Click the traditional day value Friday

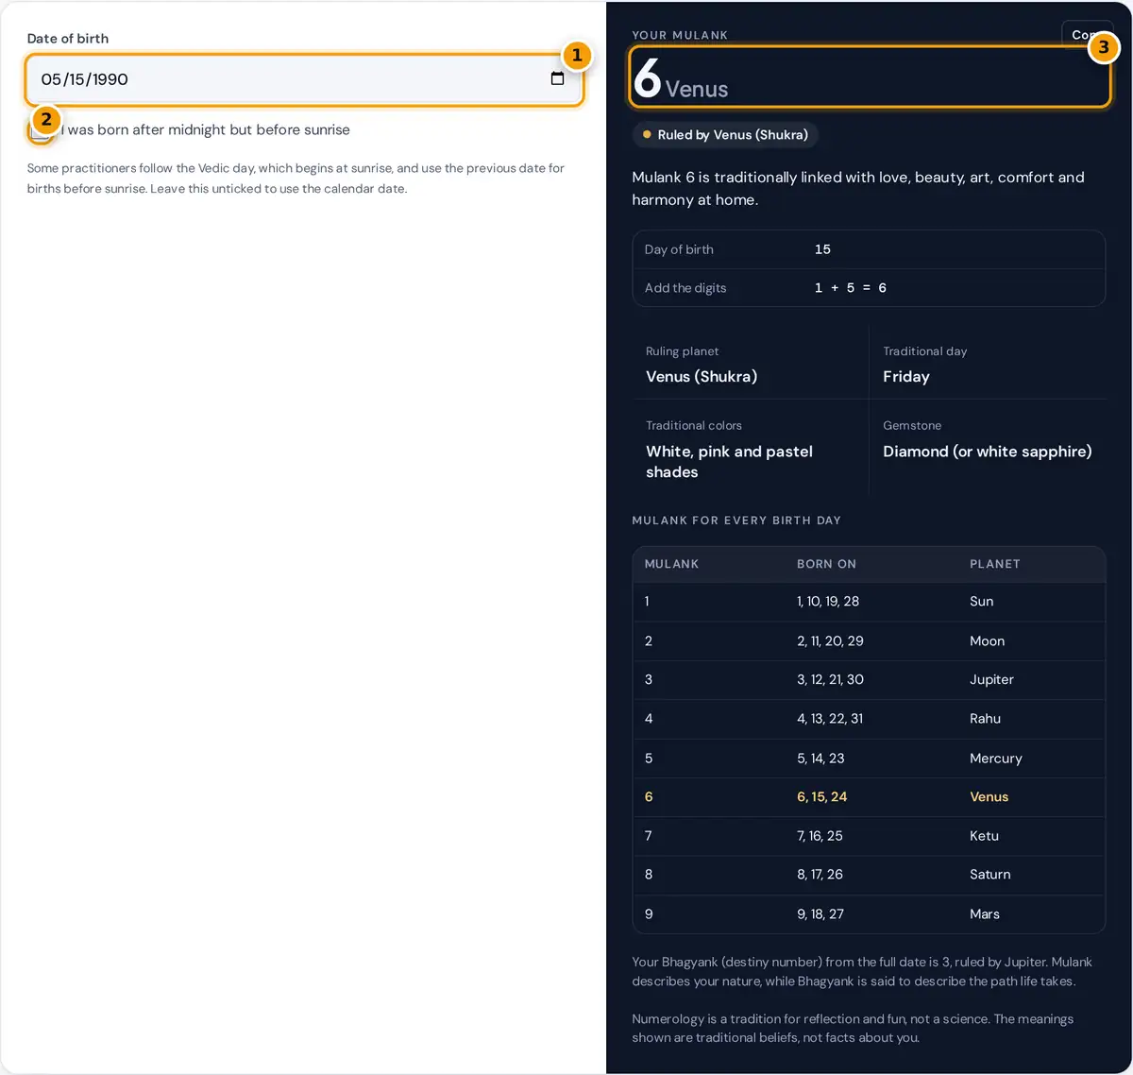(906, 377)
